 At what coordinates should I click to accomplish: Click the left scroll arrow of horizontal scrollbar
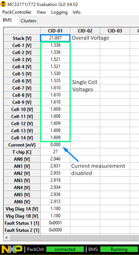[7, 238]
